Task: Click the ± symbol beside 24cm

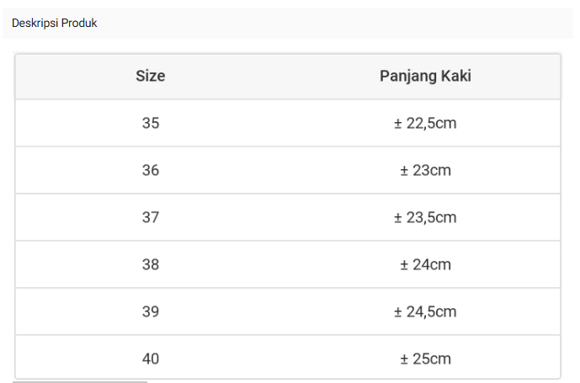Action: [404, 265]
